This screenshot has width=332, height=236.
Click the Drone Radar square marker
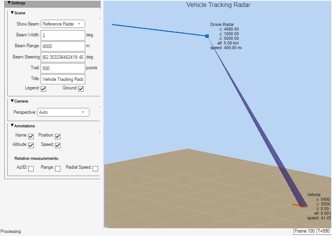click(207, 36)
